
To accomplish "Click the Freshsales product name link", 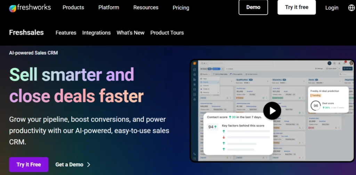I will click(x=26, y=32).
